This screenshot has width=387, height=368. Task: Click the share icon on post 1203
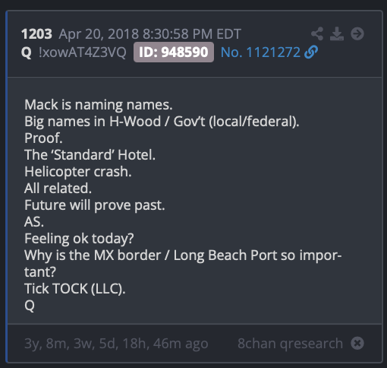pos(317,33)
